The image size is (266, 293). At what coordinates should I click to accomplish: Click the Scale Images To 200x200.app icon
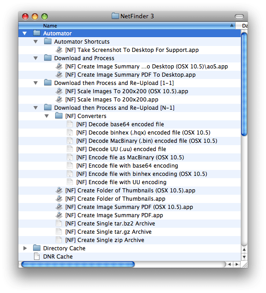tap(59, 99)
